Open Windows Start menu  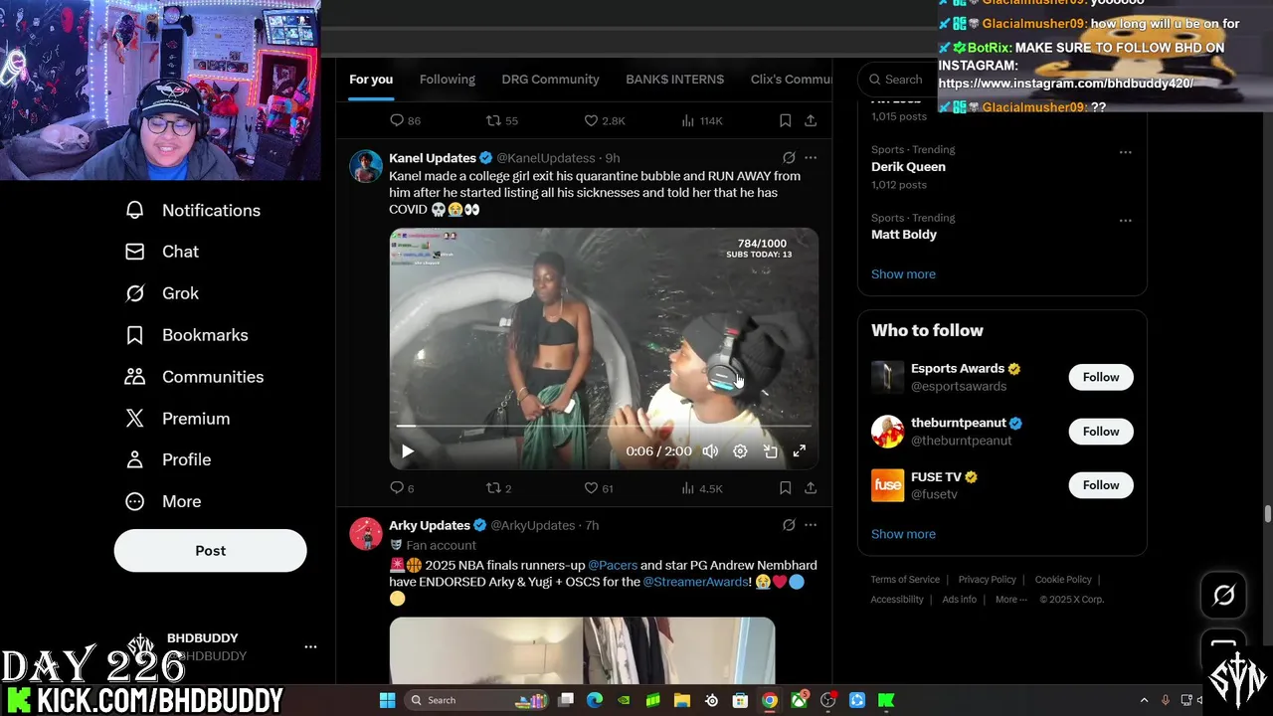387,700
